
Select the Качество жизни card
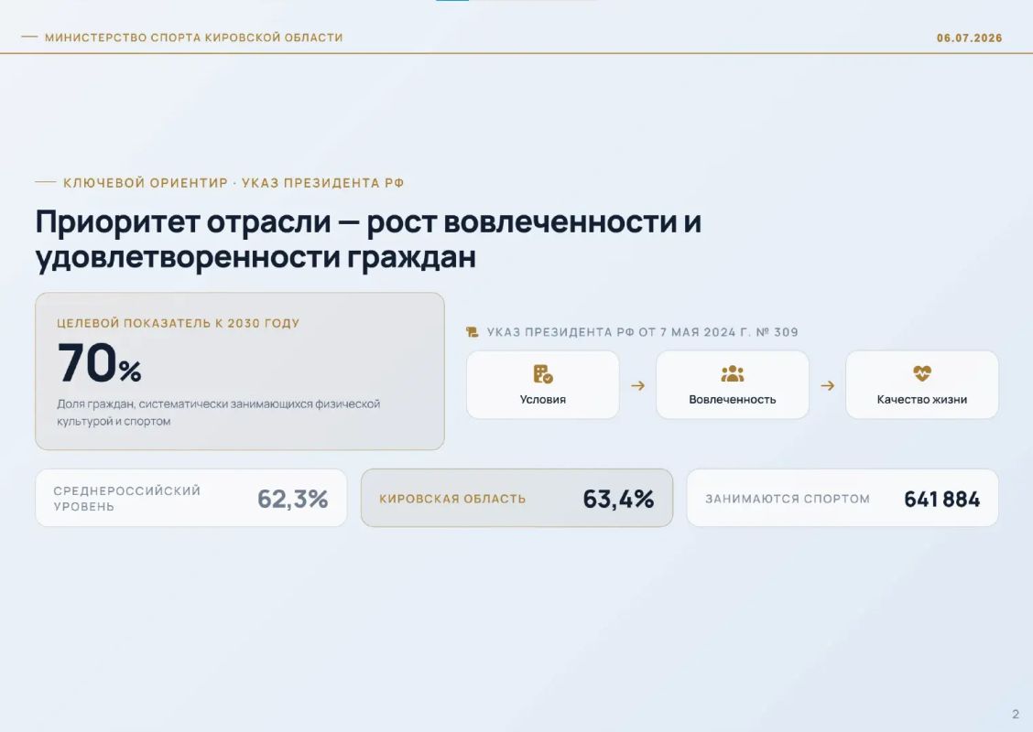pyautogui.click(x=921, y=384)
